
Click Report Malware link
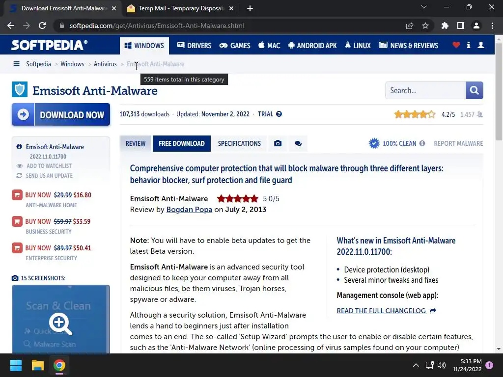click(x=458, y=144)
